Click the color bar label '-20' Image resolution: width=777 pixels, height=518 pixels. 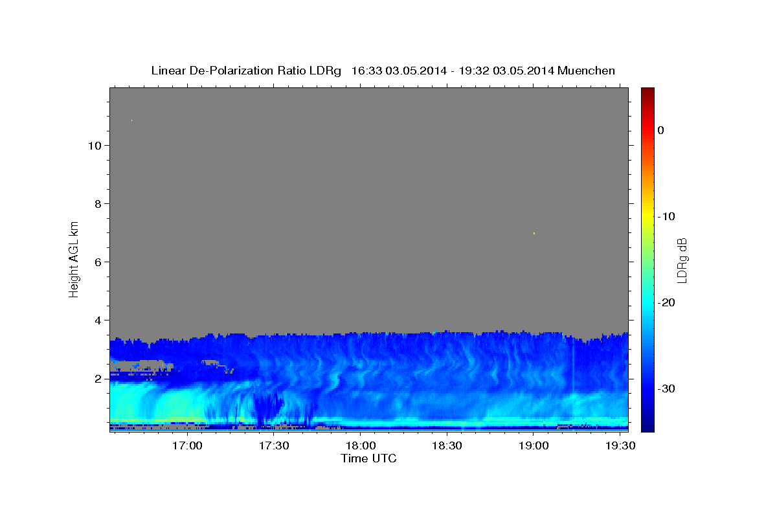pyautogui.click(x=666, y=302)
